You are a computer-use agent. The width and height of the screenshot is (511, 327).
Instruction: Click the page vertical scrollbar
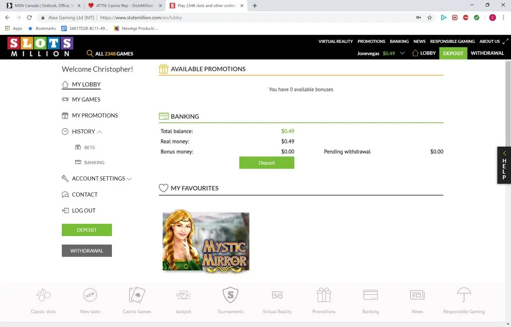click(508, 104)
